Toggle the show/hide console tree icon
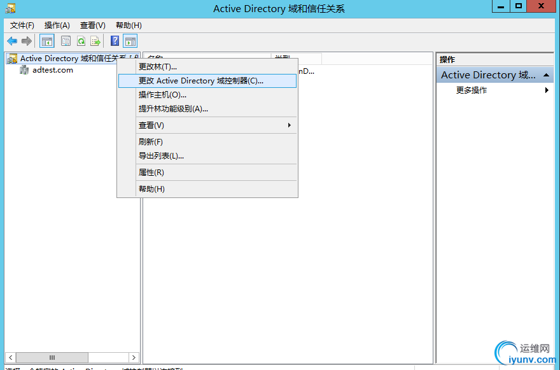Image resolution: width=560 pixels, height=370 pixels. point(47,41)
